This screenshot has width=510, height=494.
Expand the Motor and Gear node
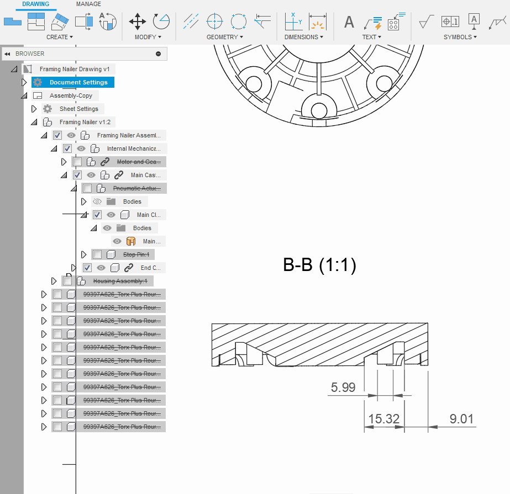tap(64, 162)
